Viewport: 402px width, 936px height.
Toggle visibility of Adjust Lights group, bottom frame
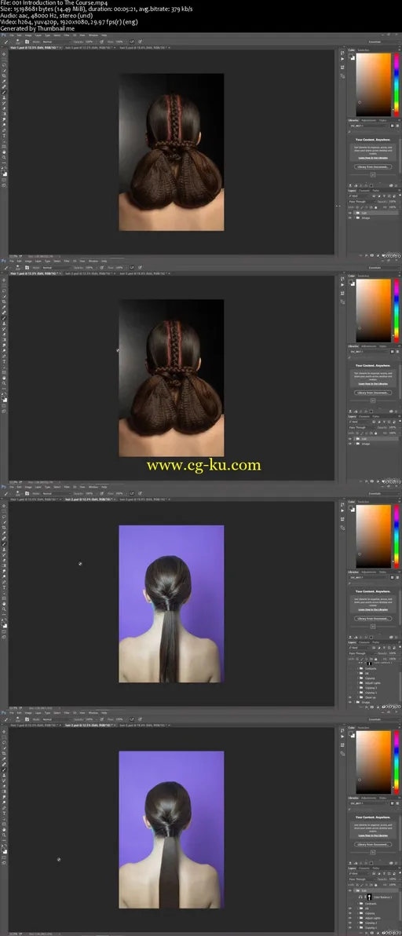(x=350, y=918)
